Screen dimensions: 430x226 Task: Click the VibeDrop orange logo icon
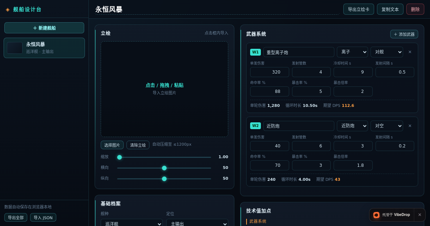click(376, 215)
